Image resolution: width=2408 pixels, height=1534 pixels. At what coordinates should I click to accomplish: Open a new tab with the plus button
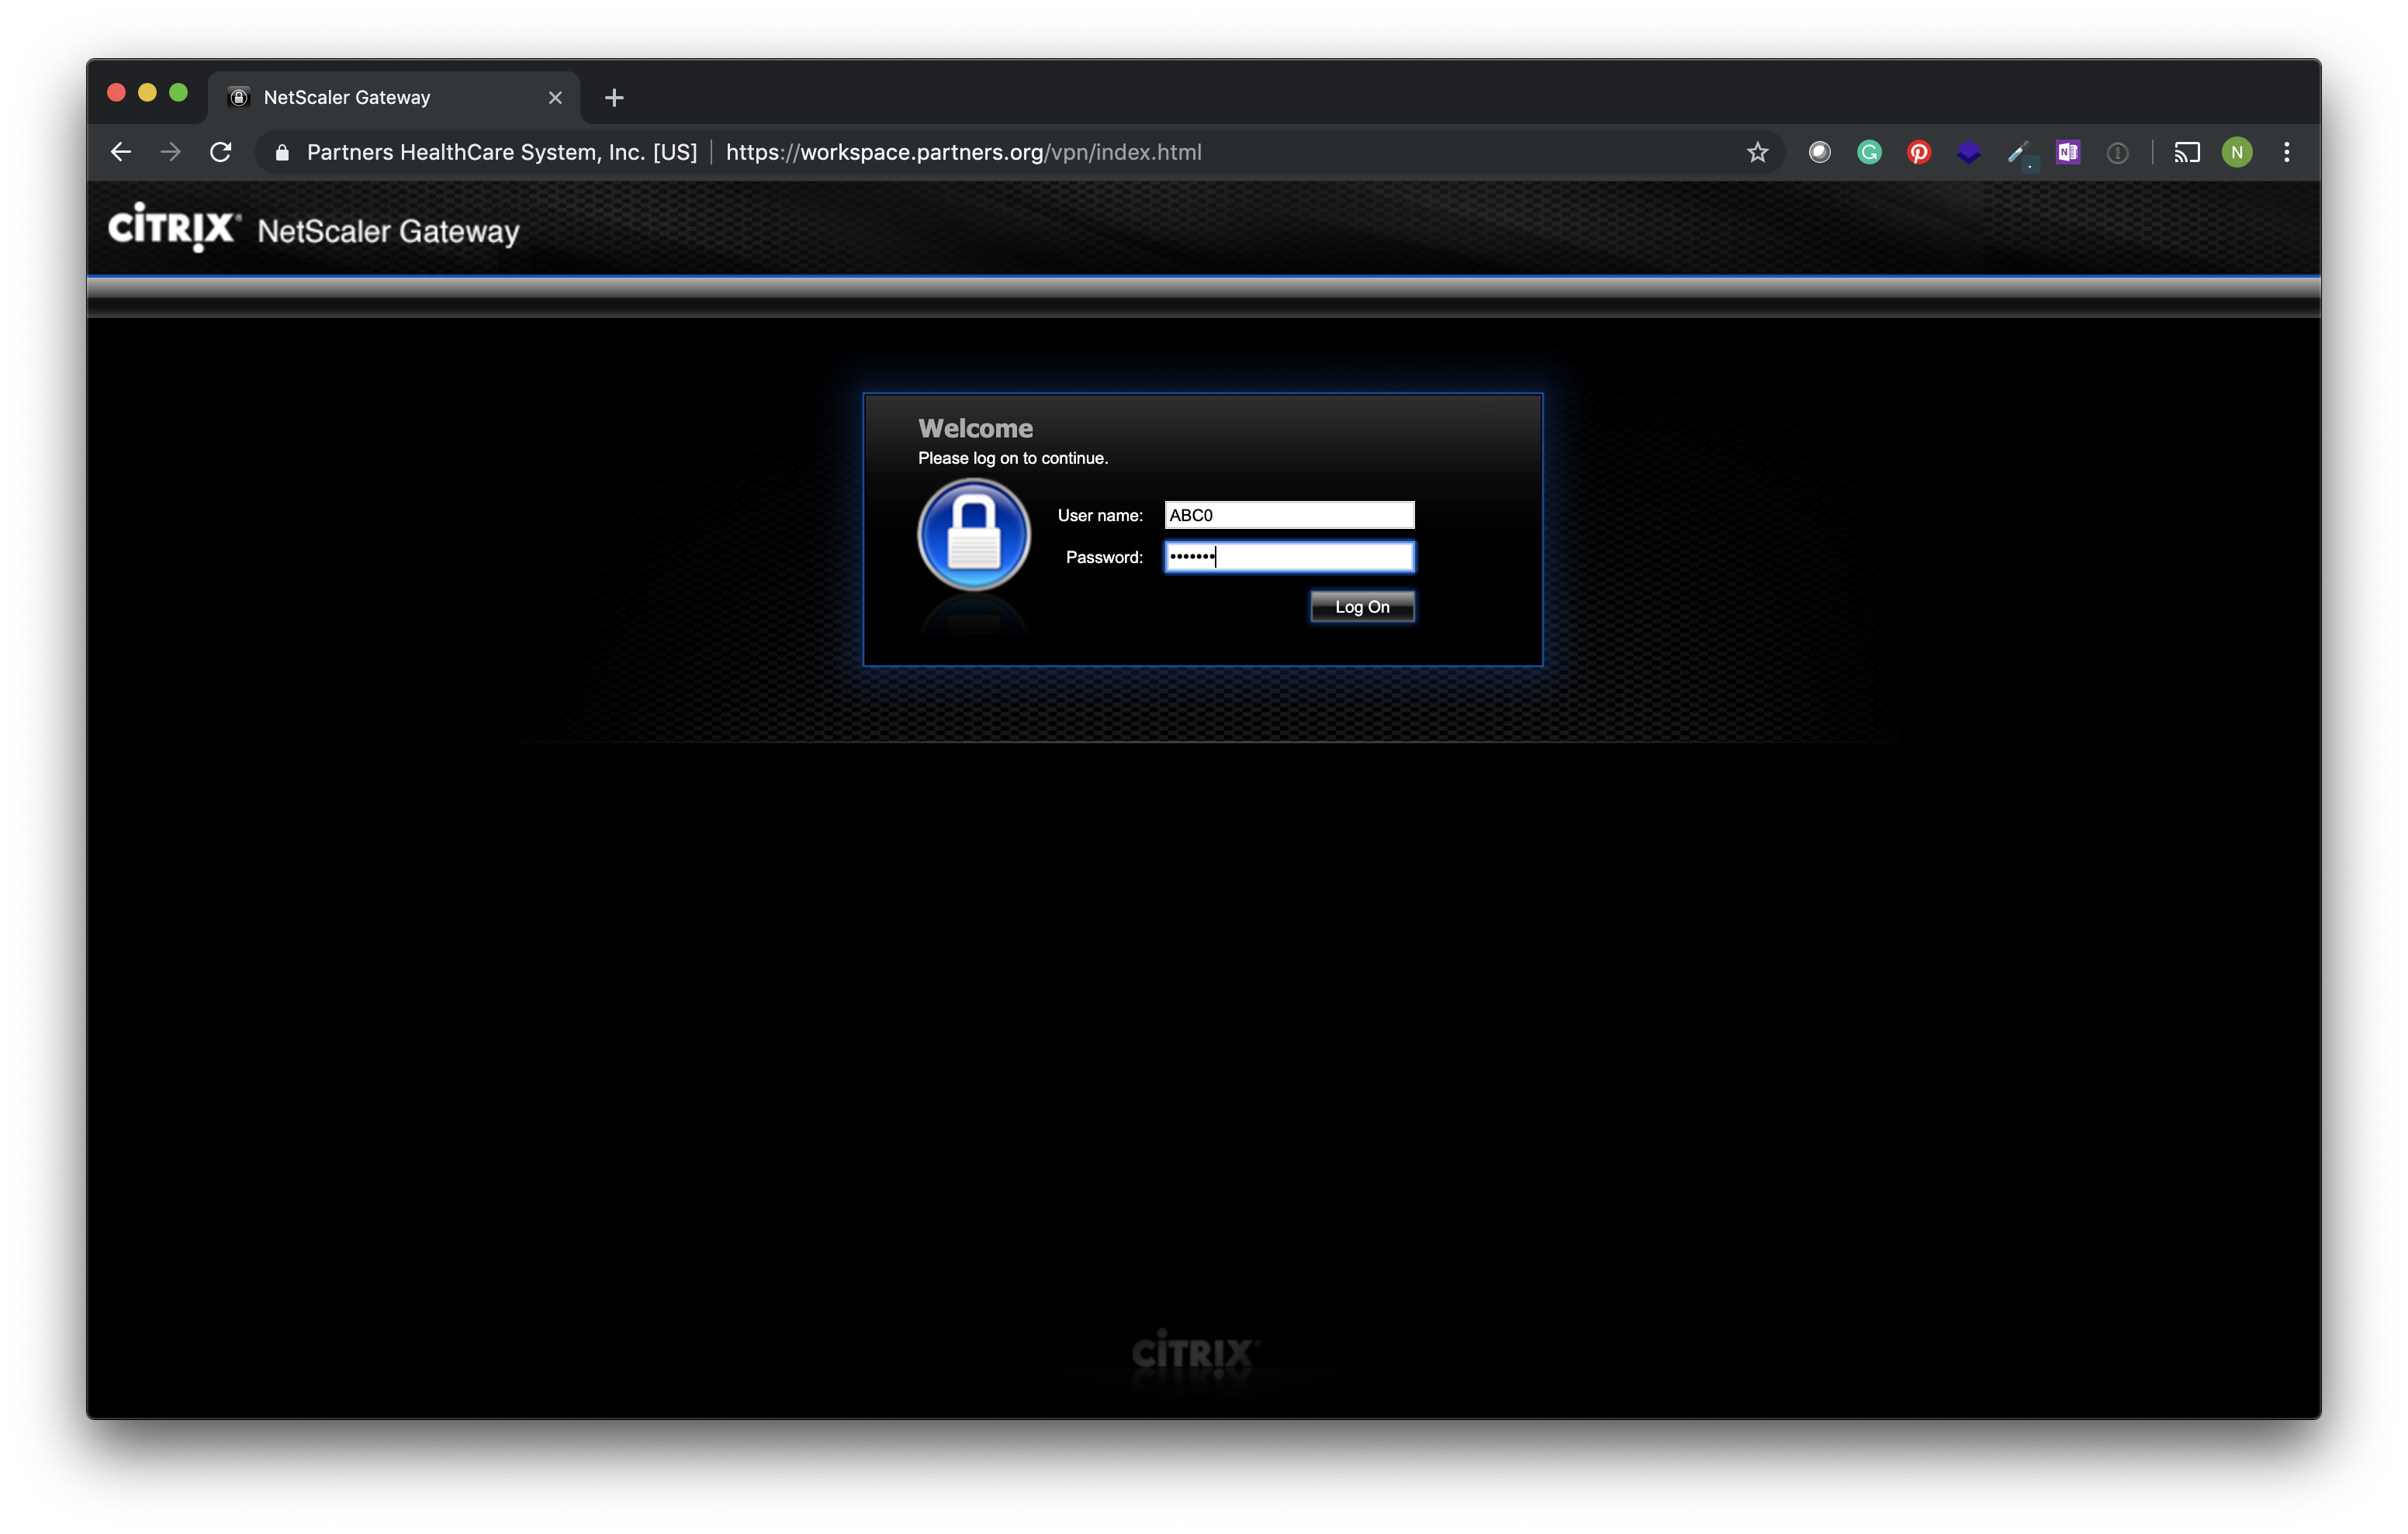pos(614,97)
